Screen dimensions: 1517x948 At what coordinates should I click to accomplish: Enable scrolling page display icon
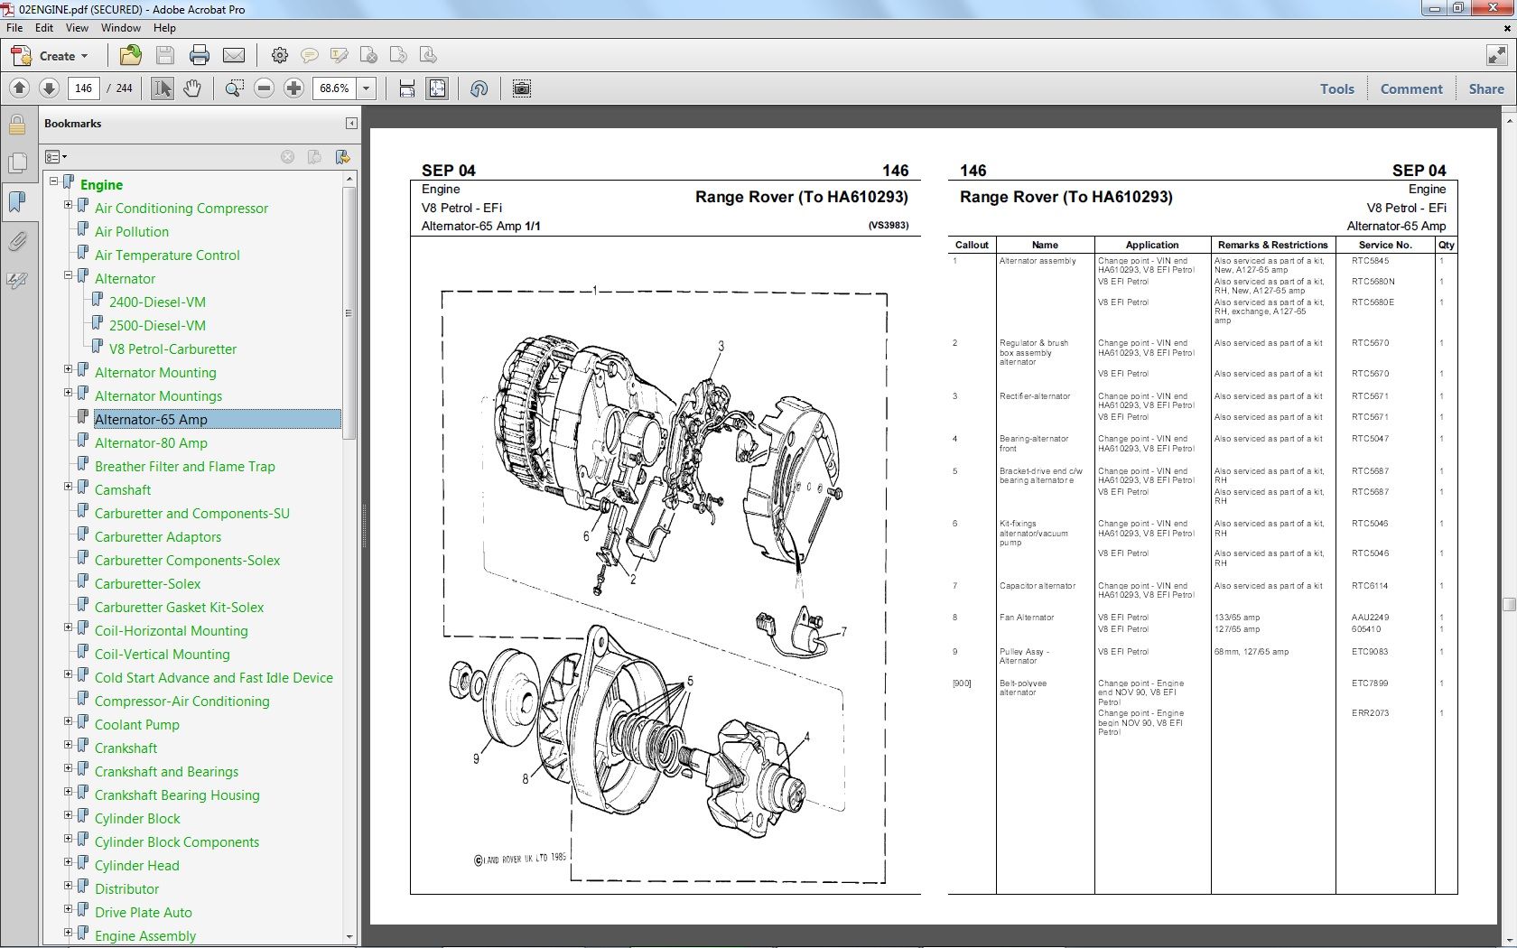click(x=407, y=88)
